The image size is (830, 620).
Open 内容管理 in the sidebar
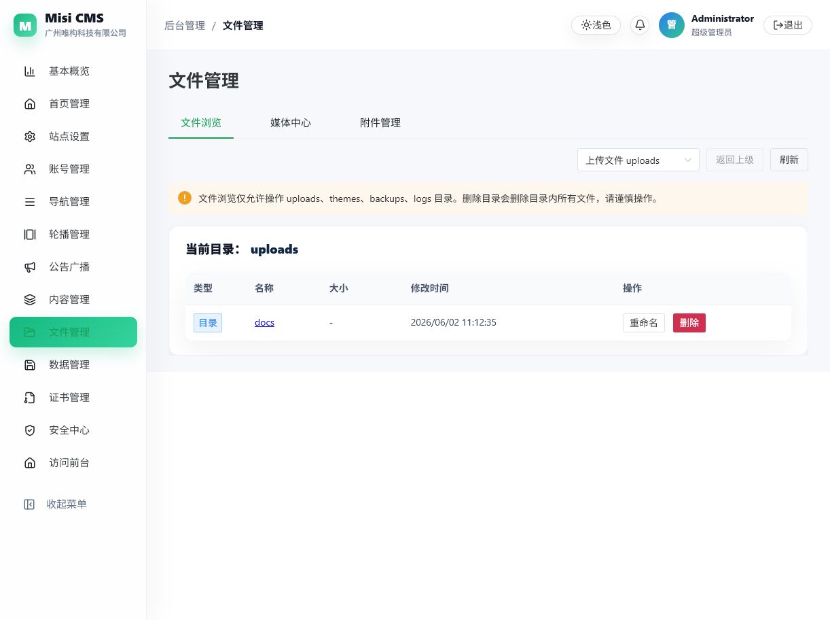(73, 300)
